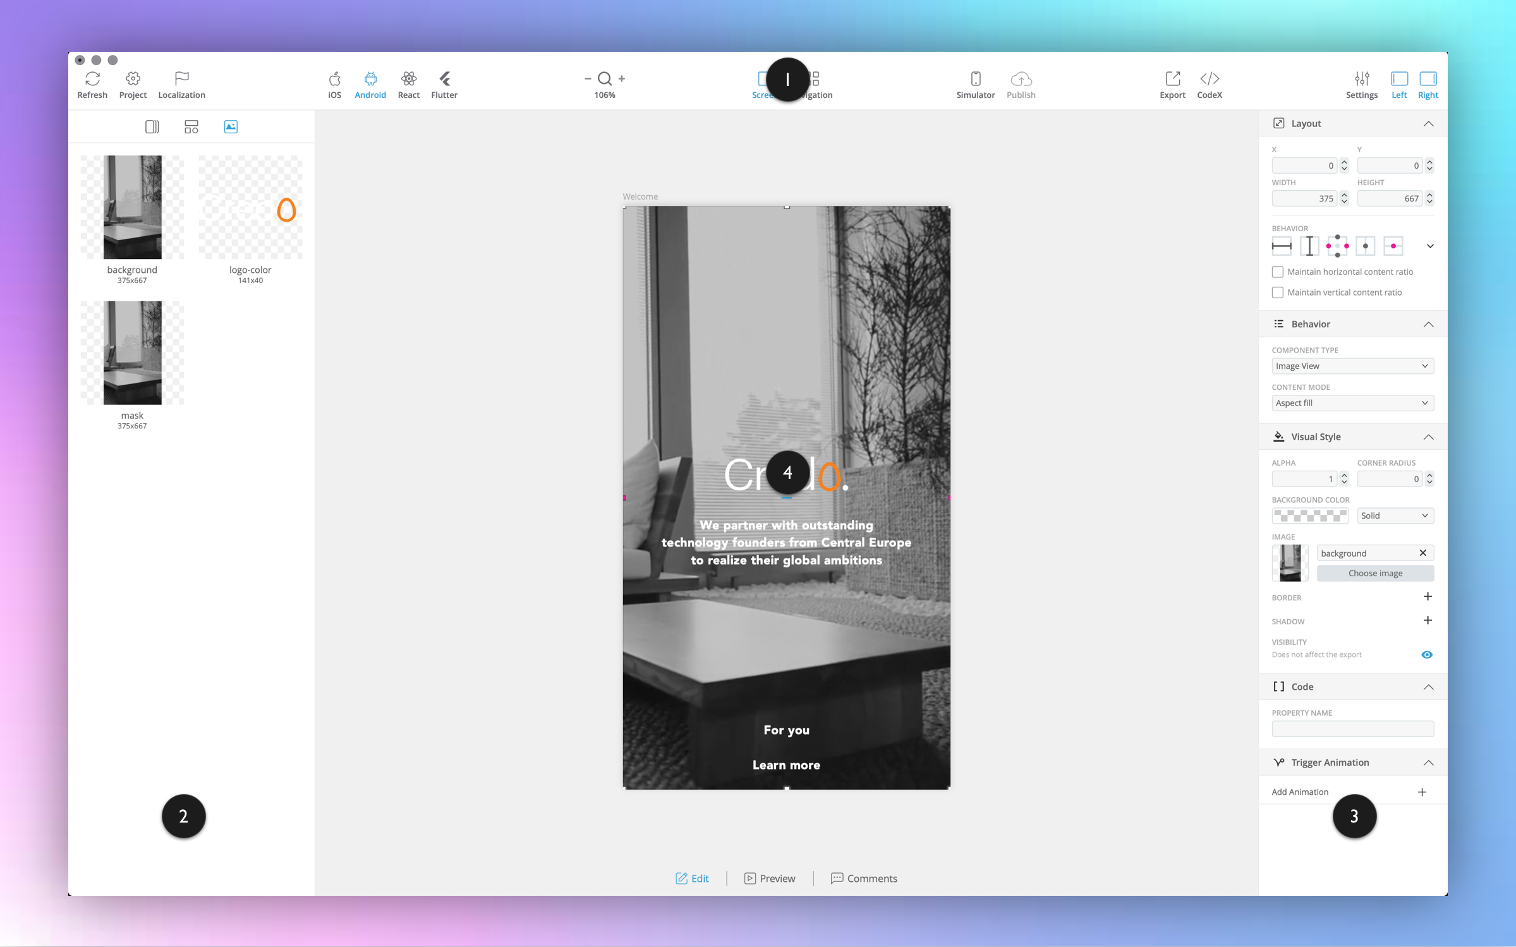The width and height of the screenshot is (1516, 947).
Task: Click the background color swatch
Action: tap(1310, 516)
